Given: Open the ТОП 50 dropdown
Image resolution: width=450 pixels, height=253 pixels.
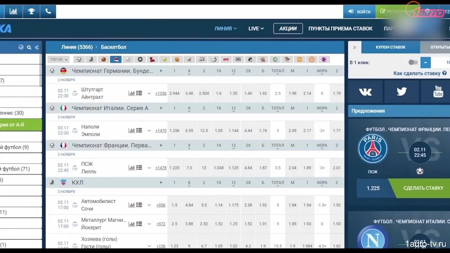Looking at the screenshot, I should (58, 59).
